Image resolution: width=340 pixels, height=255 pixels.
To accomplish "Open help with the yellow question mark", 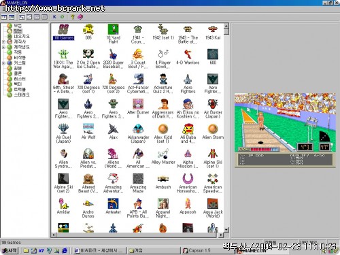I will coord(73,17).
